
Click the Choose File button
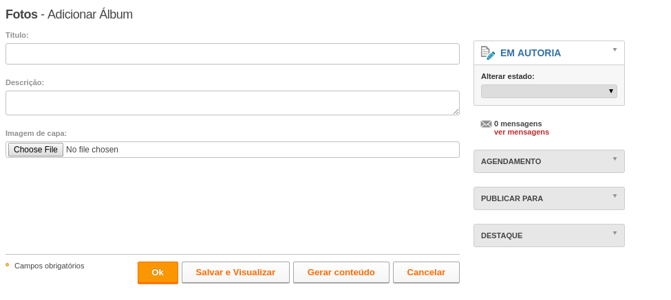[36, 150]
